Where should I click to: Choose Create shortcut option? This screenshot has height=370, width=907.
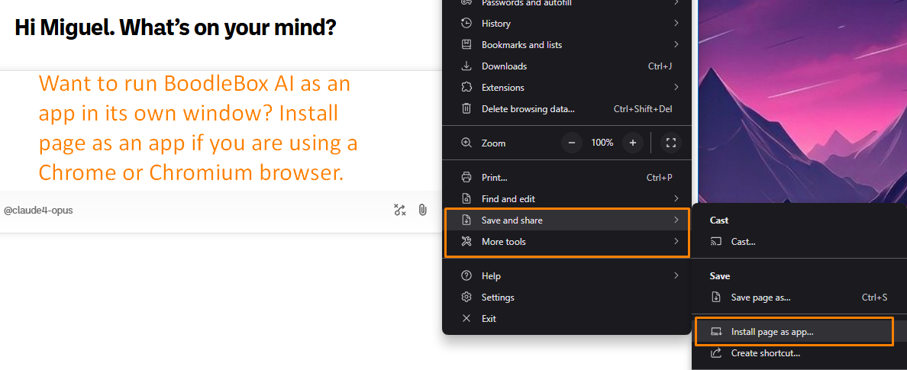[x=765, y=353]
